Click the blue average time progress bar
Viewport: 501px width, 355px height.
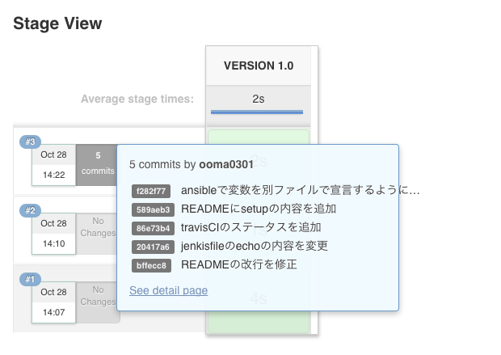(257, 112)
